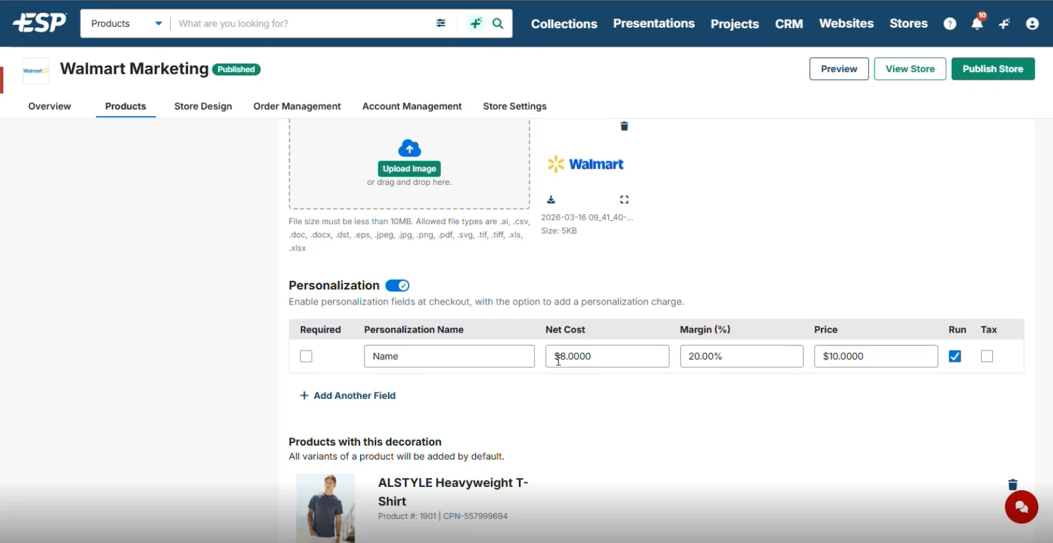
Task: Open notifications bell icon
Action: pos(977,24)
